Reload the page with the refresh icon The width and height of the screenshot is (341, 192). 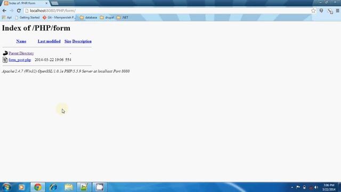(19, 11)
